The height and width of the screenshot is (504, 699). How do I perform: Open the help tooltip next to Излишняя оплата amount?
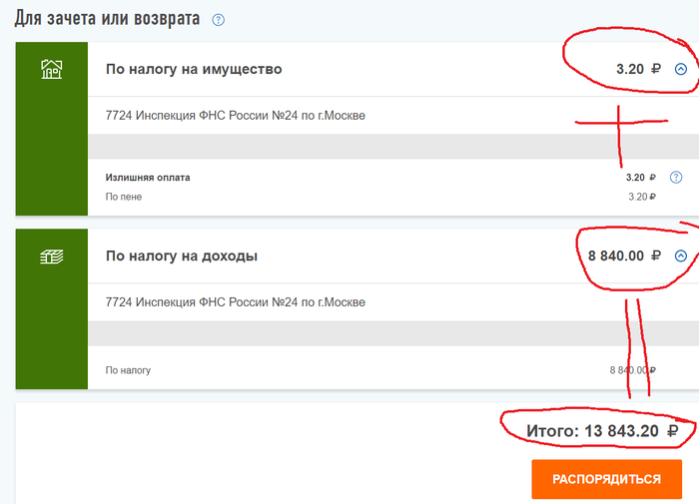tap(676, 178)
